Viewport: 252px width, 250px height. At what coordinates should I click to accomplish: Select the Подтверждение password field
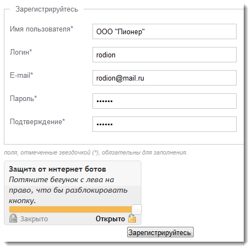(x=165, y=124)
